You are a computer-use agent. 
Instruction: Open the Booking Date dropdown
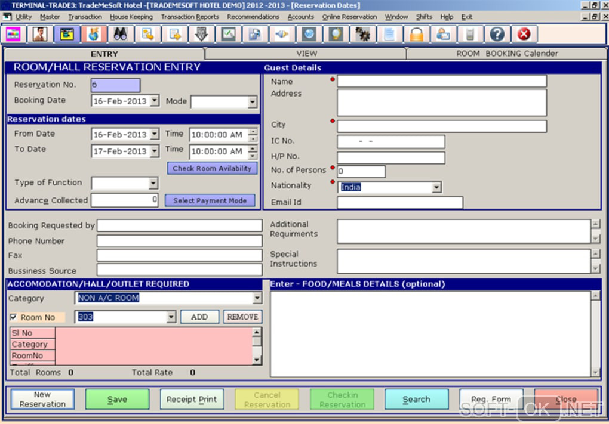155,101
